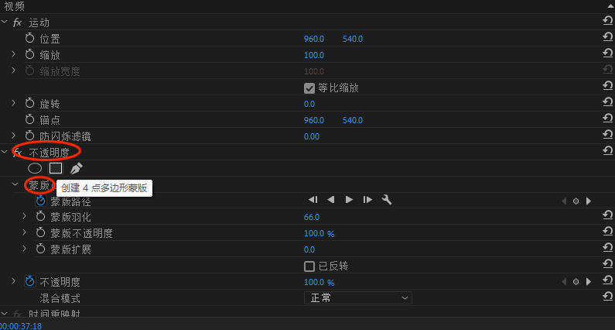This screenshot has width=615, height=330.
Task: Reset the 防闪烁滤镜 parameter
Action: pos(607,134)
